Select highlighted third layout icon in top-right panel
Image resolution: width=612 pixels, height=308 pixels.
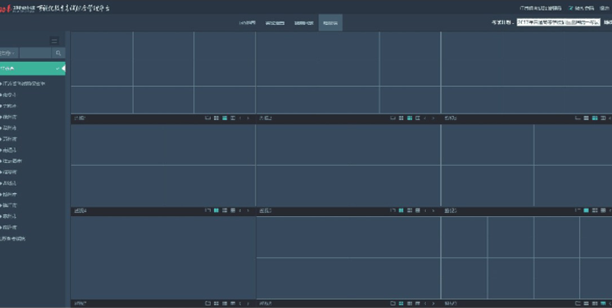tap(595, 118)
